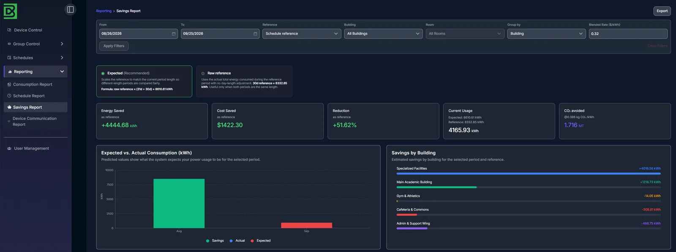Select the Expected (Recommended) radio option
Image resolution: width=676 pixels, height=252 pixels.
click(103, 73)
